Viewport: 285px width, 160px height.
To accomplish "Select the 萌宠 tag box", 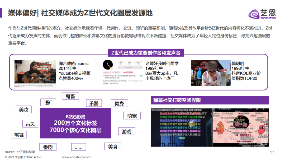I will point(132,116).
